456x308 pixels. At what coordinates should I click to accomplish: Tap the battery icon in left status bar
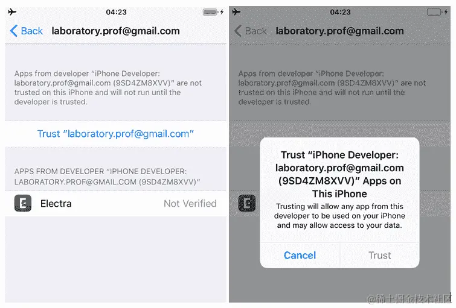210,12
